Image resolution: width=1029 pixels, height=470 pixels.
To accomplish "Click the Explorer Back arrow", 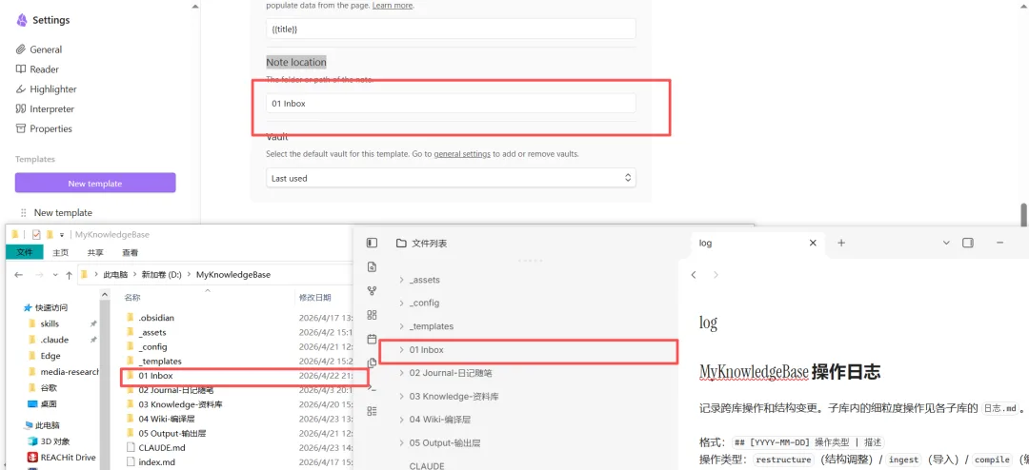I will click(x=19, y=275).
